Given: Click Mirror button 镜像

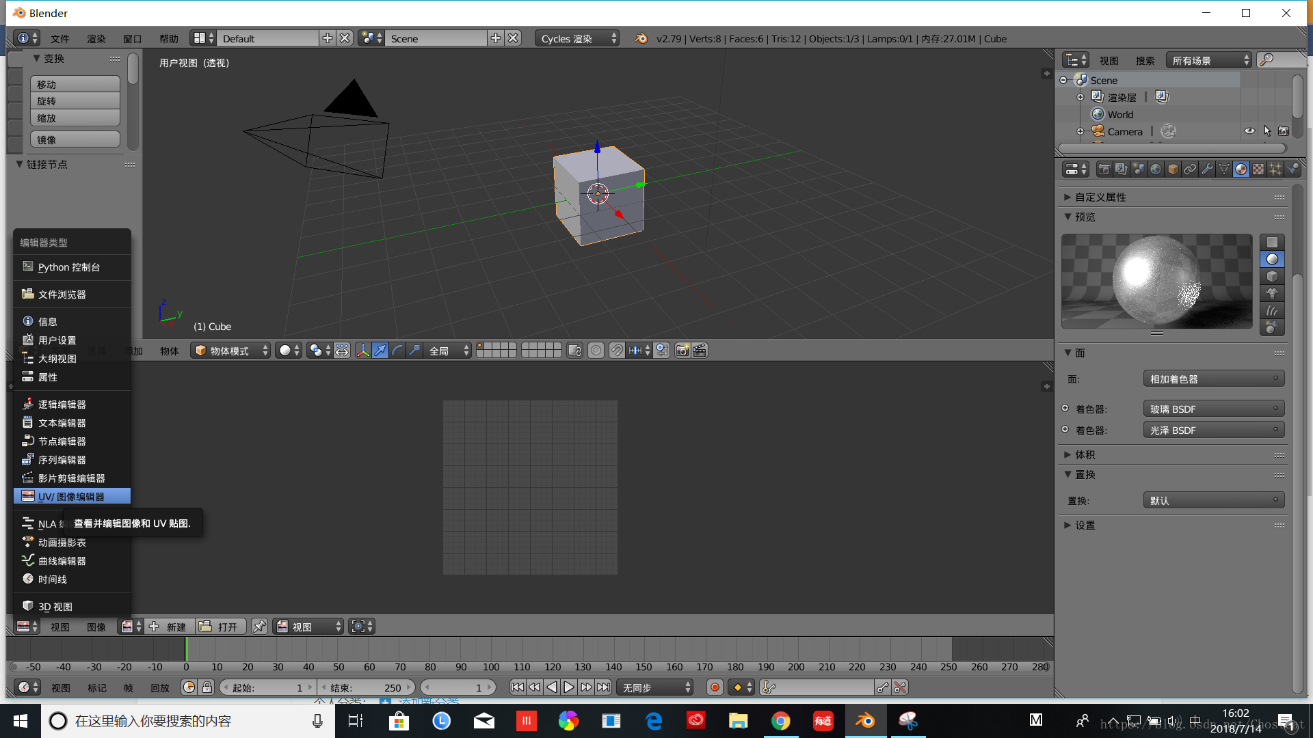Looking at the screenshot, I should click(x=75, y=139).
